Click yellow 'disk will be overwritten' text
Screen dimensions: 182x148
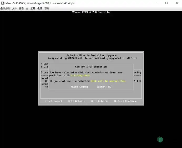tap(108, 81)
